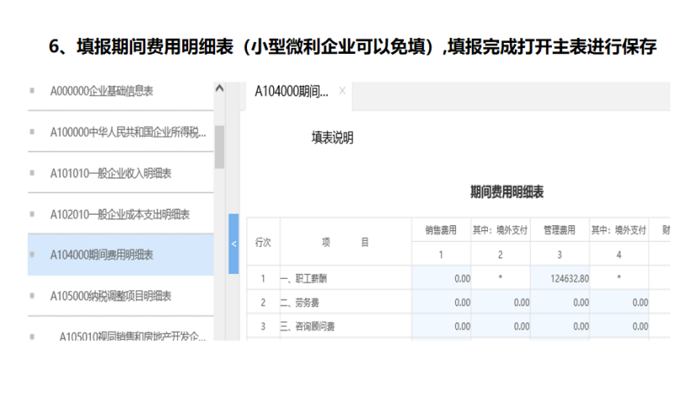Click the form list scrollbar thumb

pyautogui.click(x=220, y=147)
